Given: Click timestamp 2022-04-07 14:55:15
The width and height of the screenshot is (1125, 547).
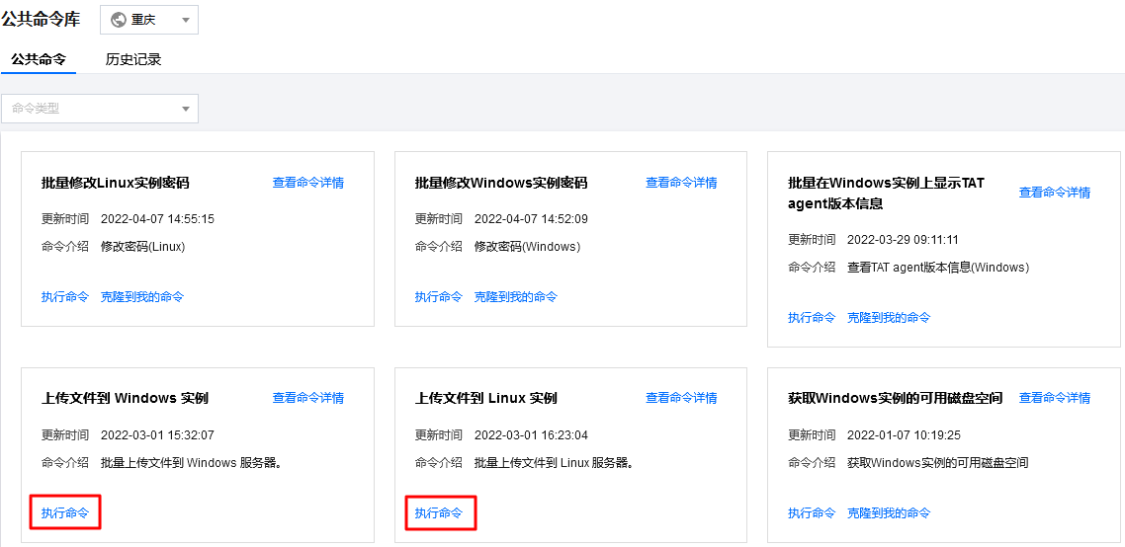Looking at the screenshot, I should click(158, 218).
